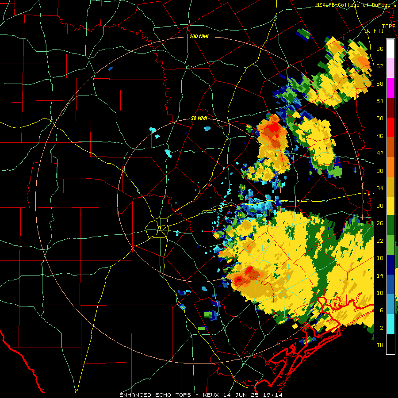The width and height of the screenshot is (398, 398).
Task: Click the "6" legend value
Action: click(x=382, y=310)
